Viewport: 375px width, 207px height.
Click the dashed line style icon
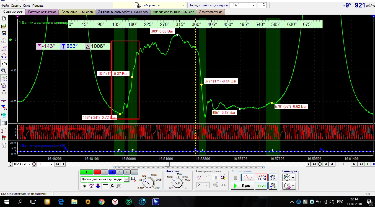(105, 186)
